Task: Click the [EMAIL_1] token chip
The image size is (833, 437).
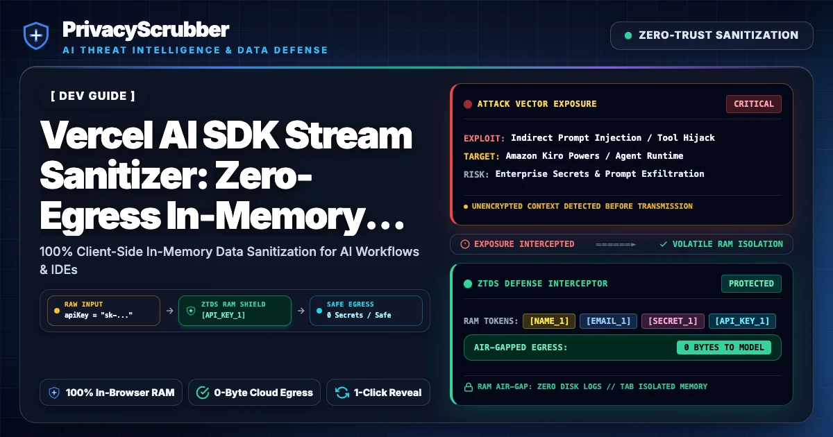Action: point(608,321)
